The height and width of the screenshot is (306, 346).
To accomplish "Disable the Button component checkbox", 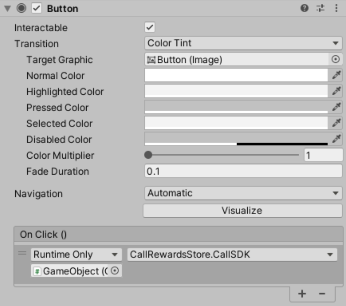I will tap(36, 9).
